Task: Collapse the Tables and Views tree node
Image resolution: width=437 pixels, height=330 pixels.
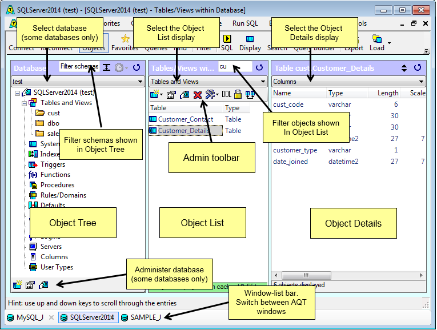Action: 24,103
